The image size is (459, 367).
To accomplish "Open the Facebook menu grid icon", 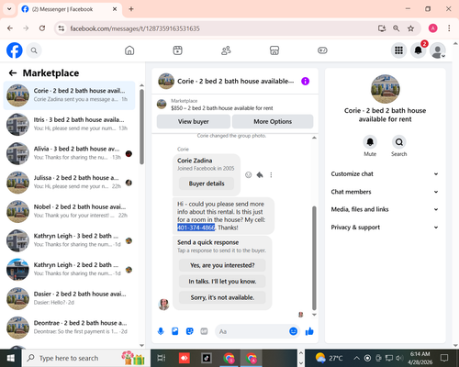I will (x=398, y=50).
